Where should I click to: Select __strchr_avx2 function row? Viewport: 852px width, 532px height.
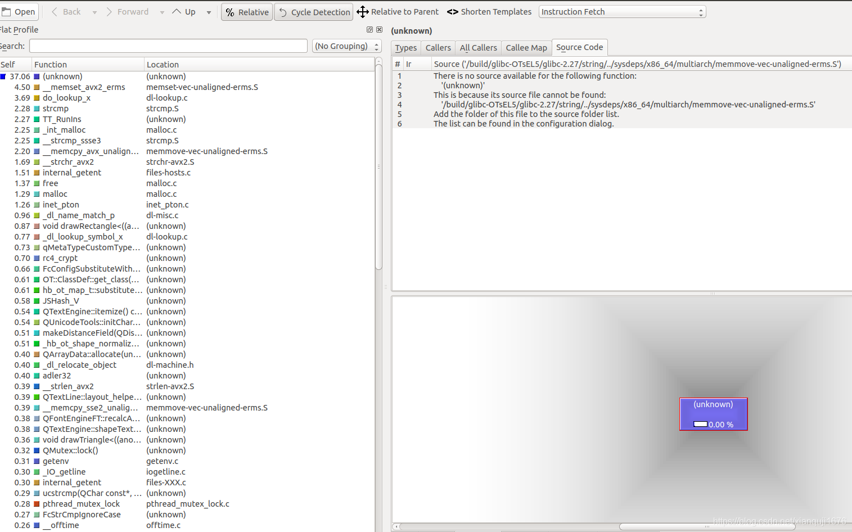pos(187,162)
